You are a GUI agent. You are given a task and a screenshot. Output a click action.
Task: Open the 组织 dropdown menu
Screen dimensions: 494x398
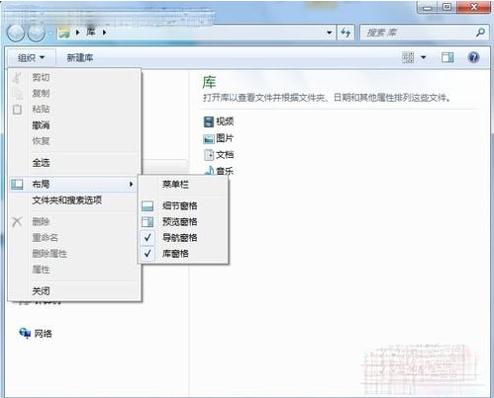point(32,58)
